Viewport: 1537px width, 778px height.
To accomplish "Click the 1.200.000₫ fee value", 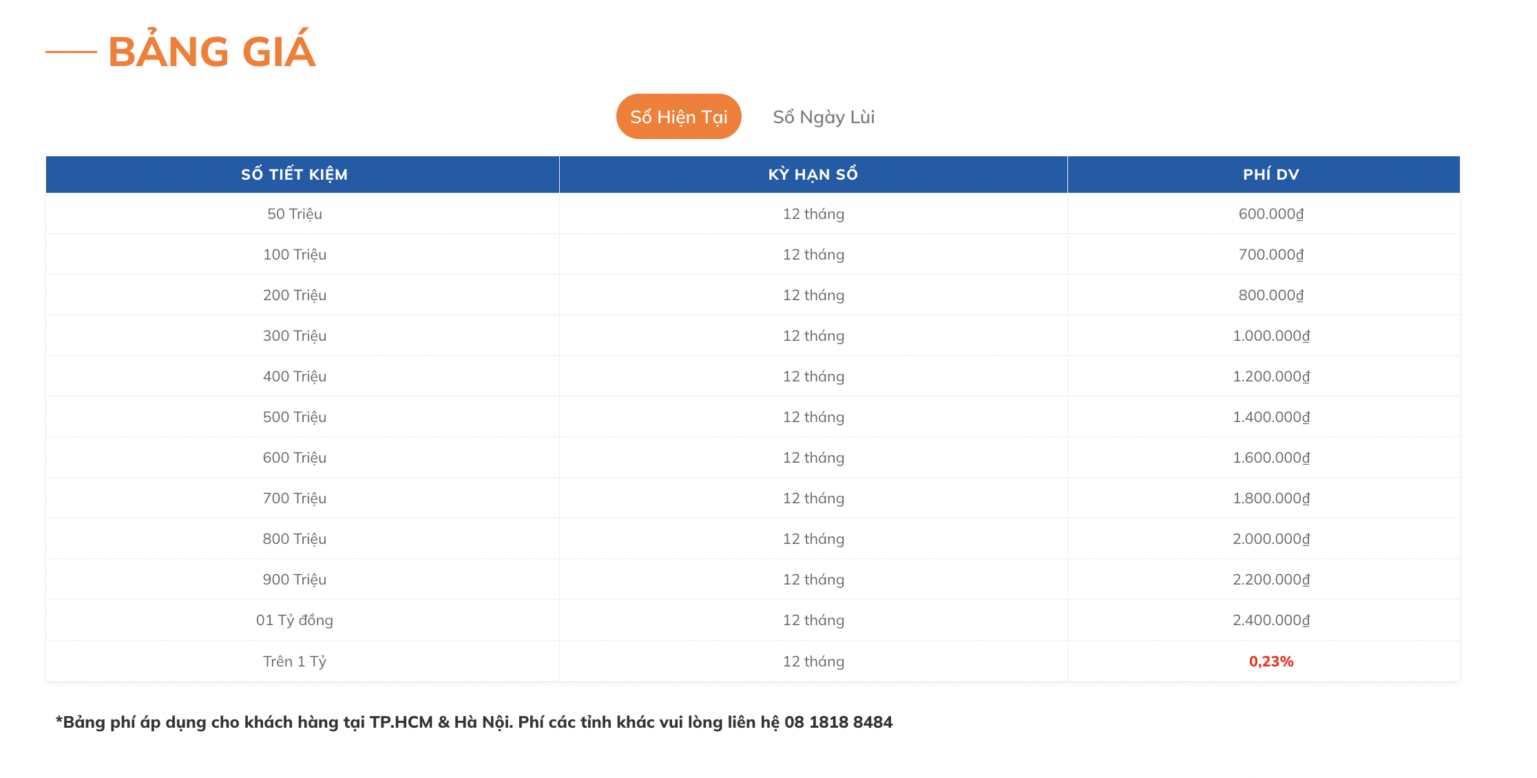I will pyautogui.click(x=1271, y=377).
